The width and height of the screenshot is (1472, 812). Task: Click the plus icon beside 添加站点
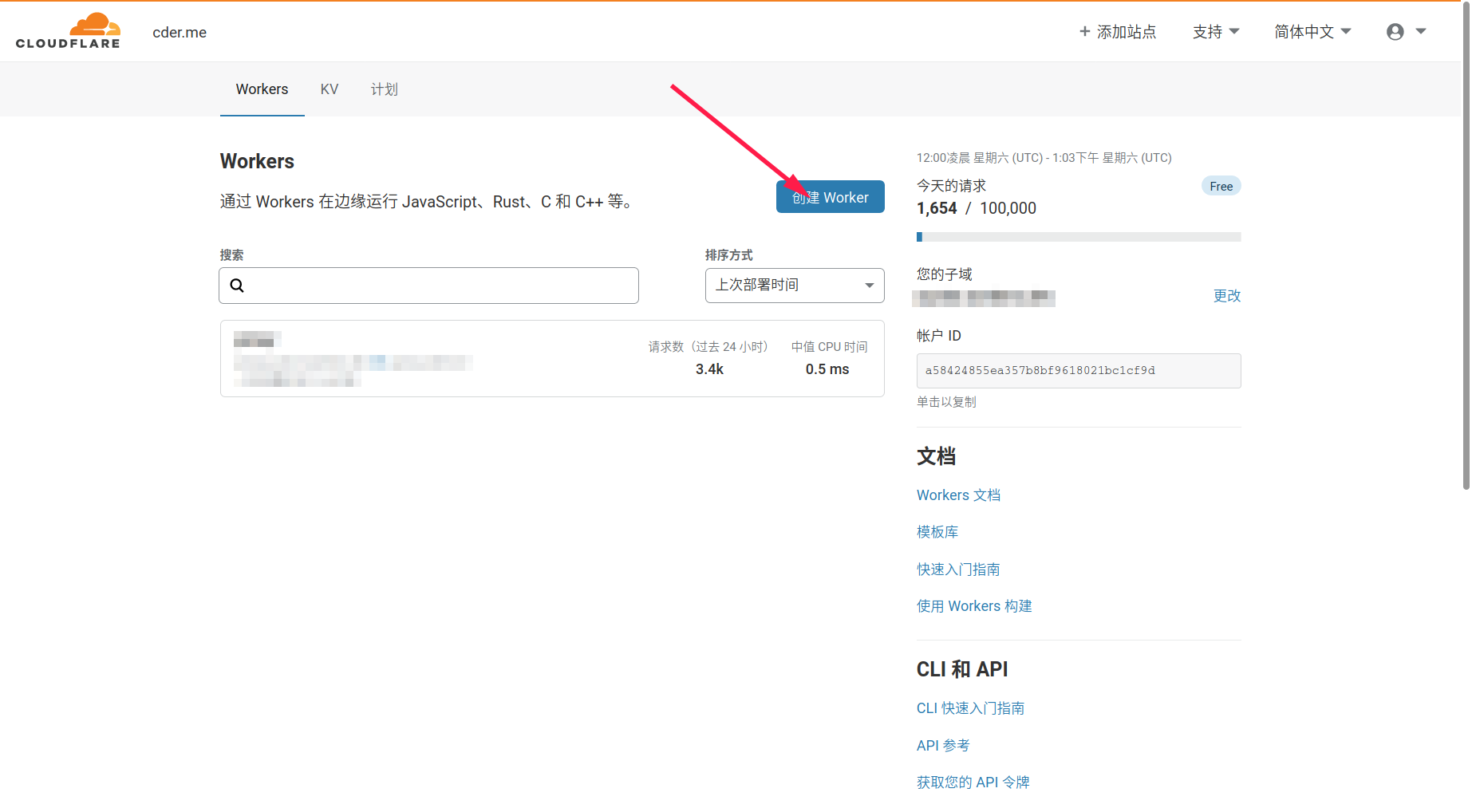(1084, 32)
